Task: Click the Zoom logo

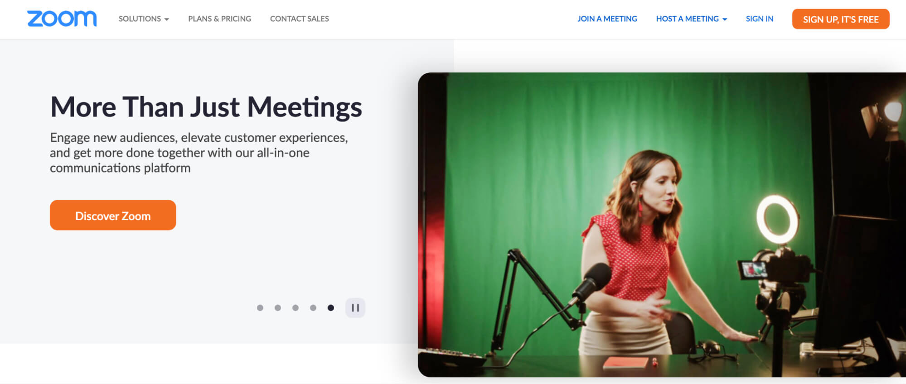Action: pos(62,19)
